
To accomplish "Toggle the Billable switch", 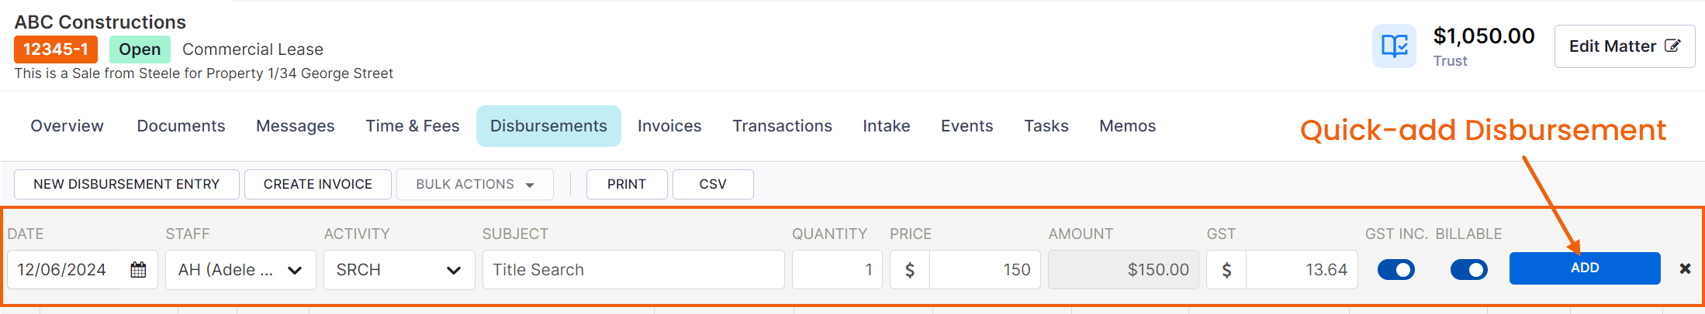I will click(x=1469, y=269).
